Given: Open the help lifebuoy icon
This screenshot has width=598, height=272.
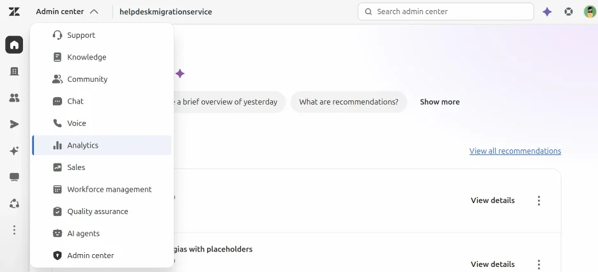Looking at the screenshot, I should (x=569, y=11).
